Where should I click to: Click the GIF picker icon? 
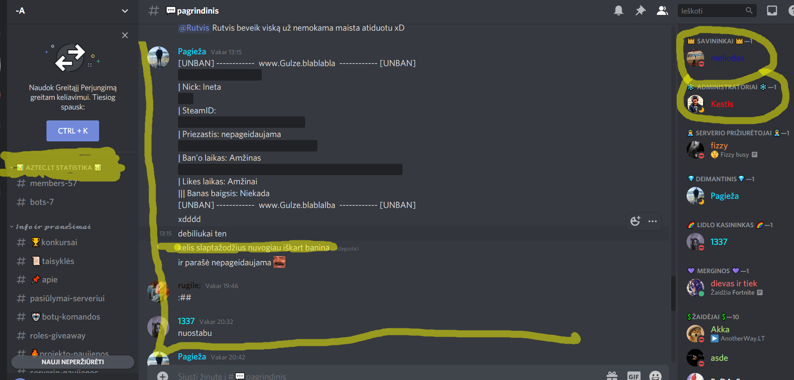(x=634, y=376)
